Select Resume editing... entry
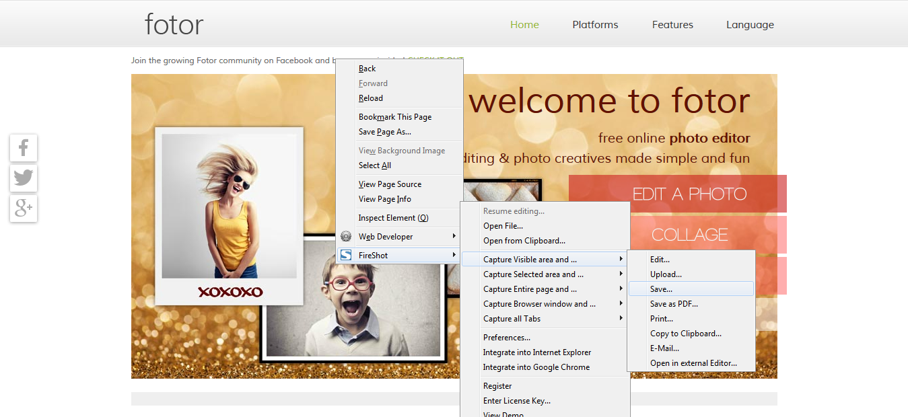Screen dimensions: 908x417 coord(545,211)
